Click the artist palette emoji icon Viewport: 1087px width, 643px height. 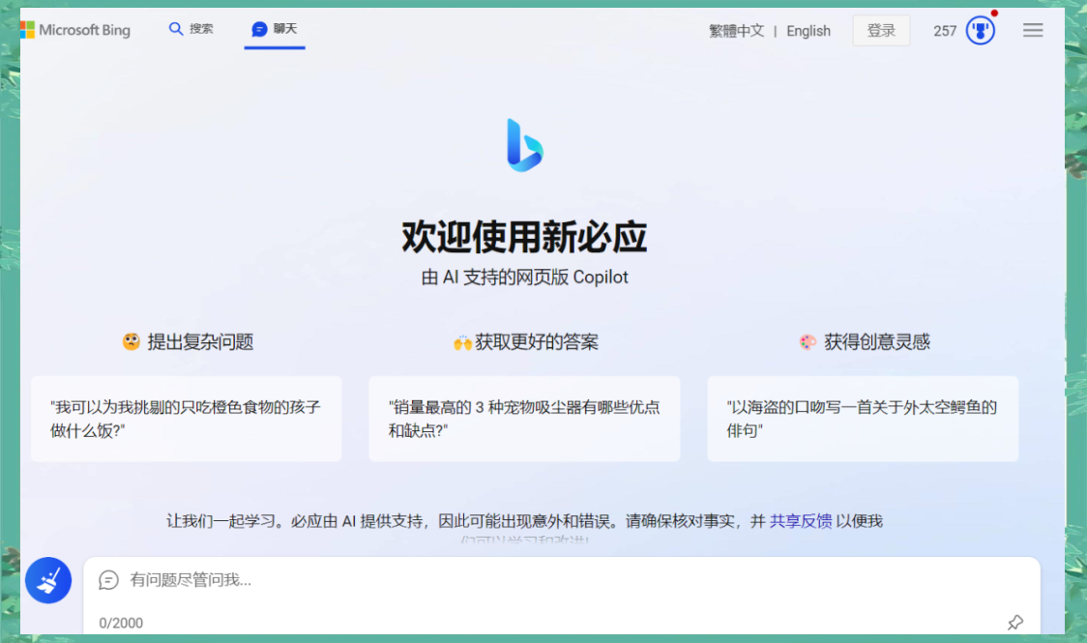tap(808, 341)
